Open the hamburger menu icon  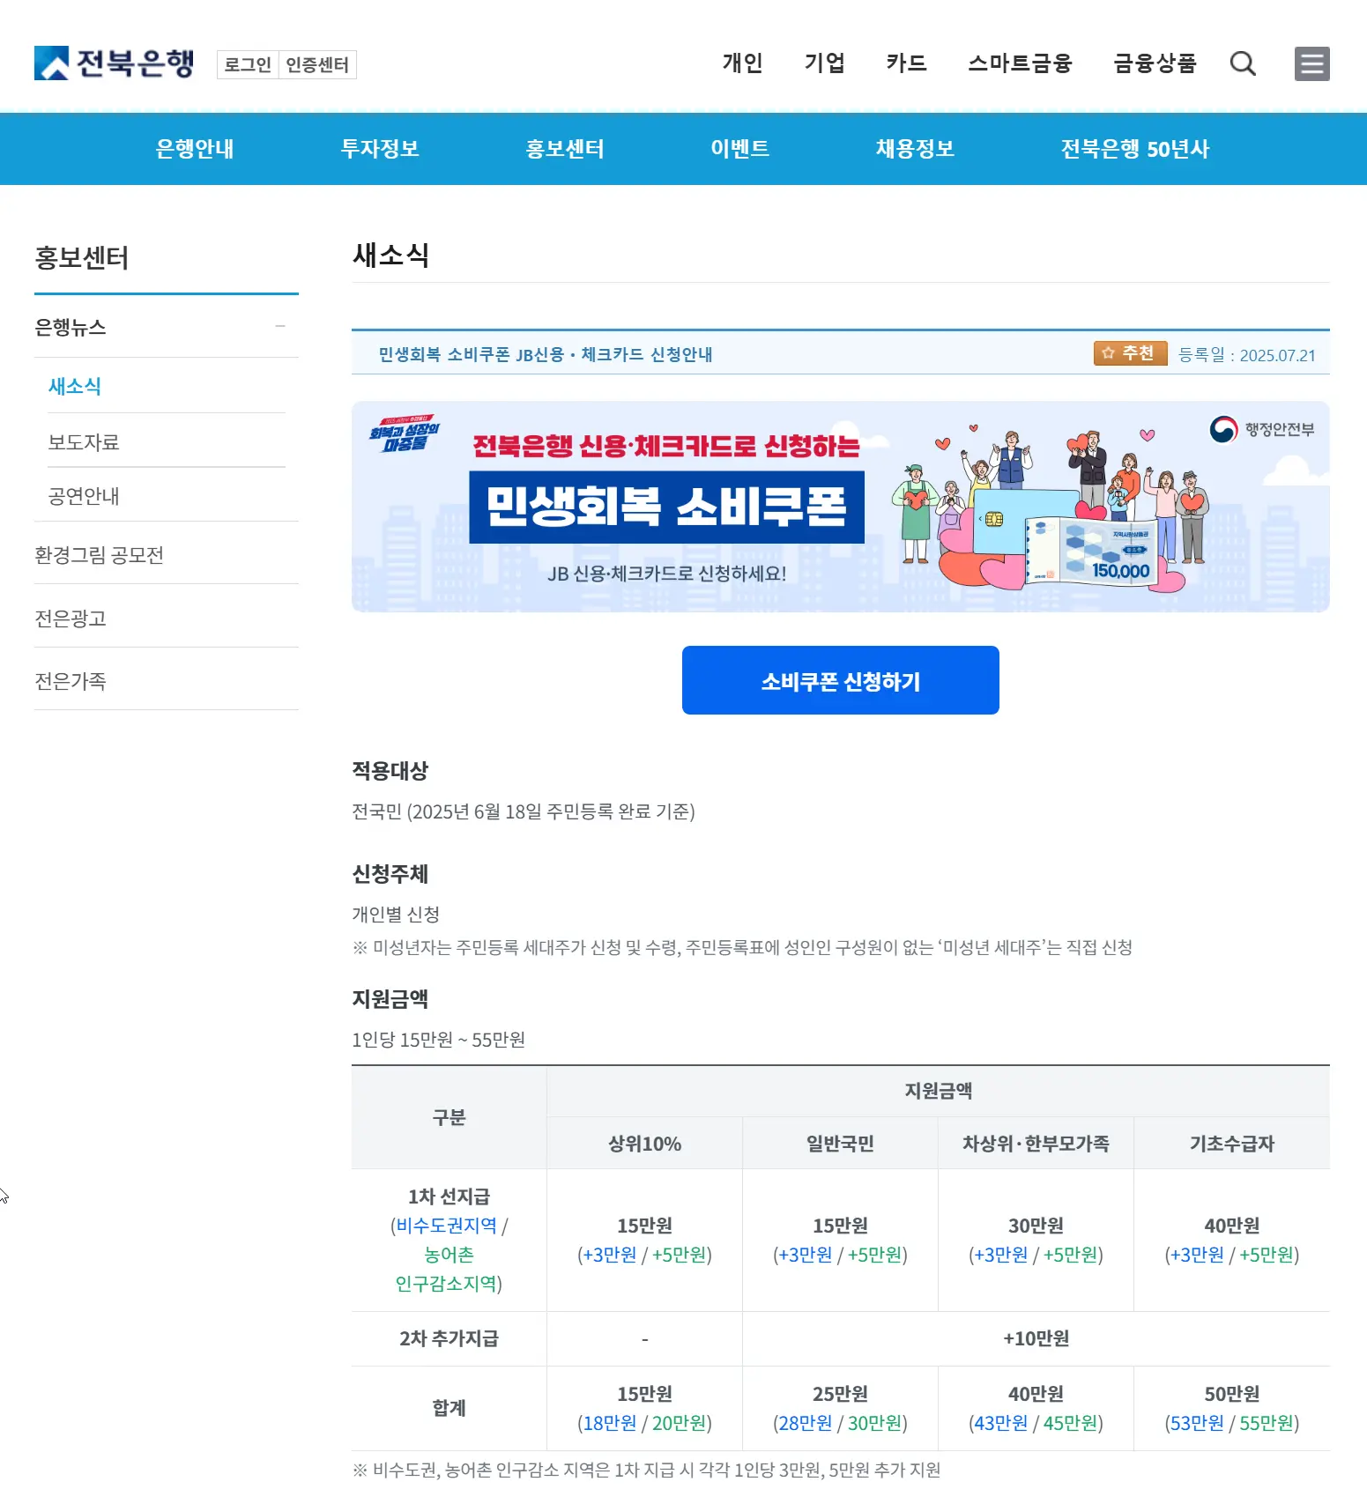click(x=1311, y=63)
